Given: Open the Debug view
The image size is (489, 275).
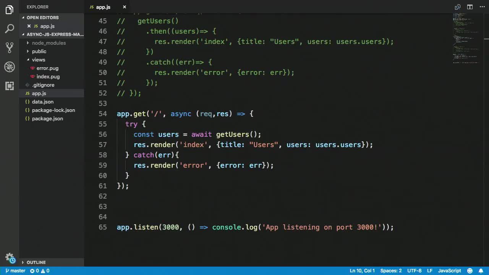Looking at the screenshot, I should pos(9,67).
